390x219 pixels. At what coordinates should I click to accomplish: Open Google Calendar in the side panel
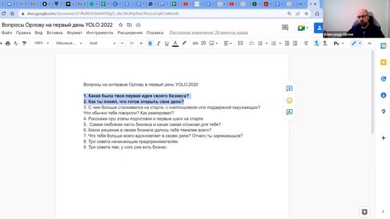coord(383,46)
